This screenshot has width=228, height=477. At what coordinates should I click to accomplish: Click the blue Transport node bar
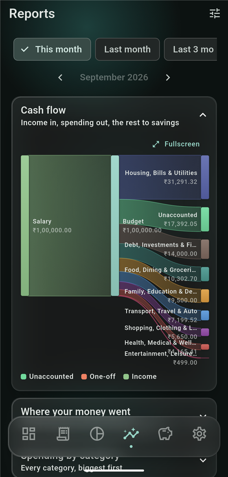(x=205, y=315)
